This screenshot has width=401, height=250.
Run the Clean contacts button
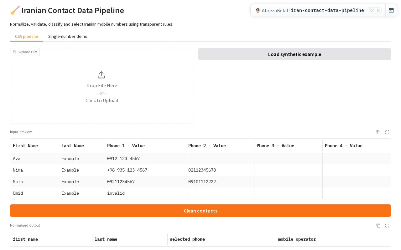pos(200,211)
